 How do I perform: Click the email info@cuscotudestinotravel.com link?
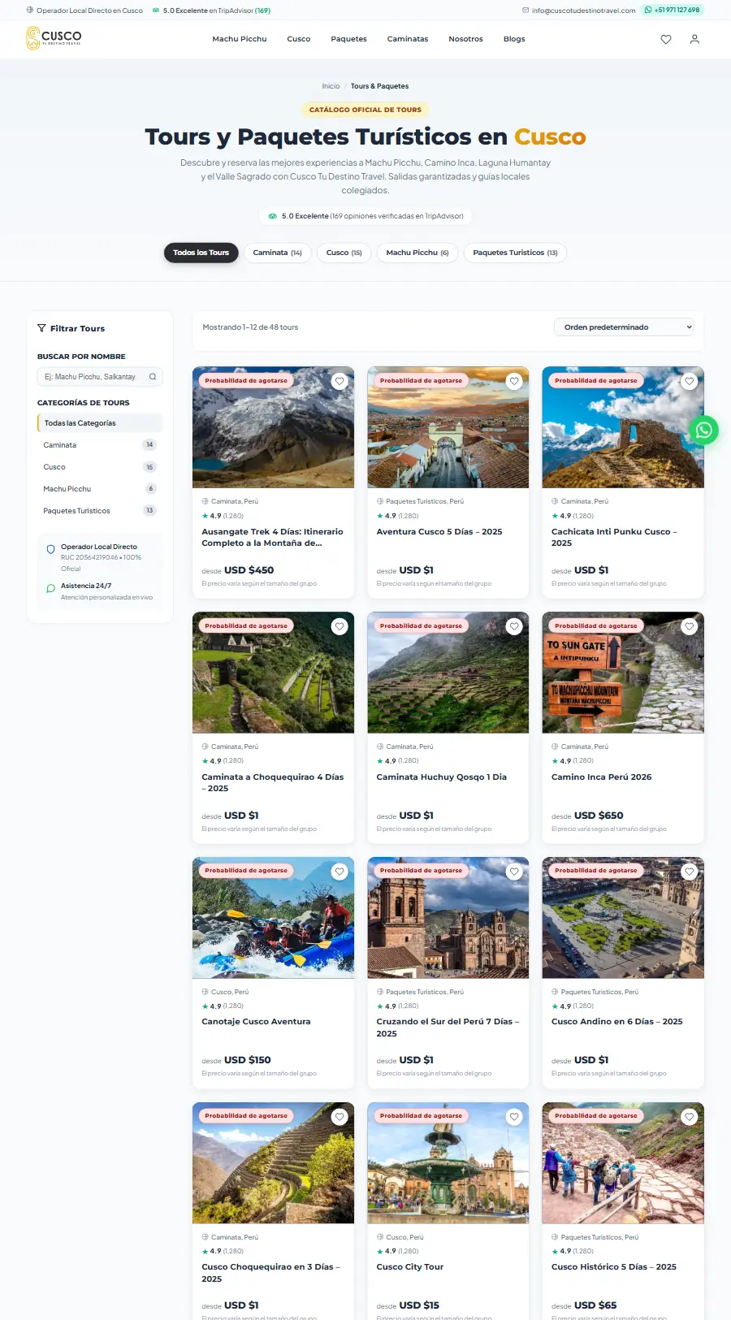tap(579, 11)
